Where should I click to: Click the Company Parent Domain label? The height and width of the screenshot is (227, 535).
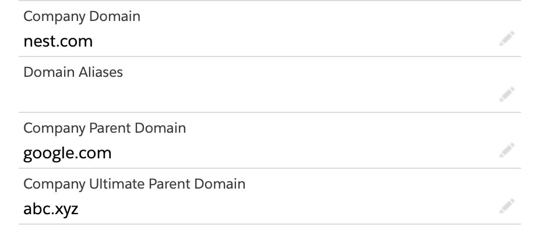pos(104,128)
